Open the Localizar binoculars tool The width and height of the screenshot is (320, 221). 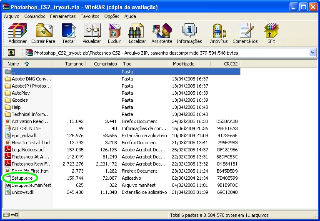tap(137, 33)
